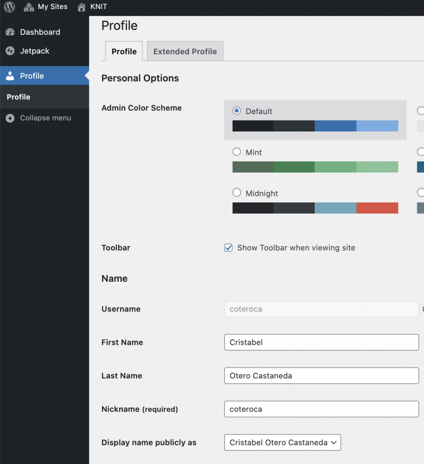
Task: Open the Display name publicly as dropdown
Action: [283, 442]
